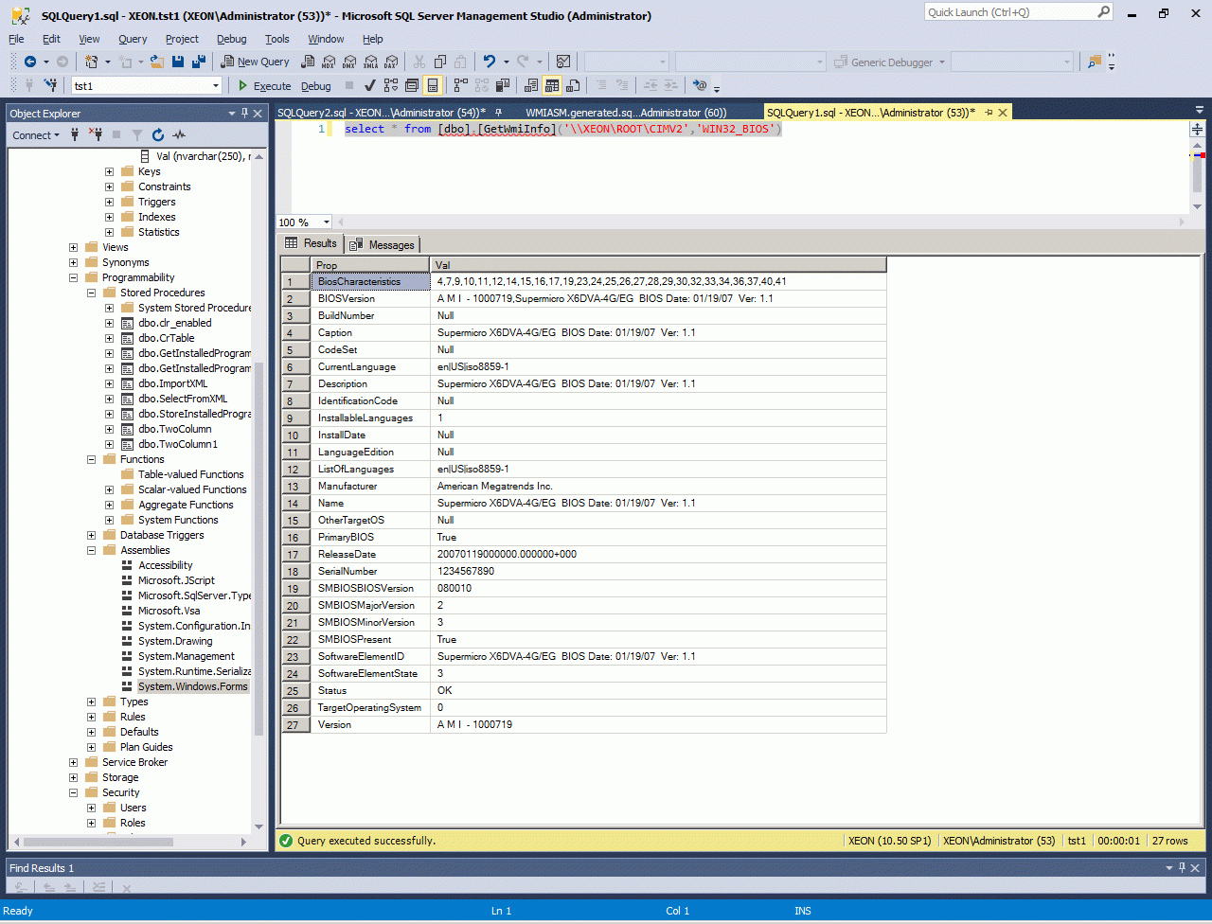1212x924 pixels.
Task: Switch output to Results to File
Action: (573, 85)
